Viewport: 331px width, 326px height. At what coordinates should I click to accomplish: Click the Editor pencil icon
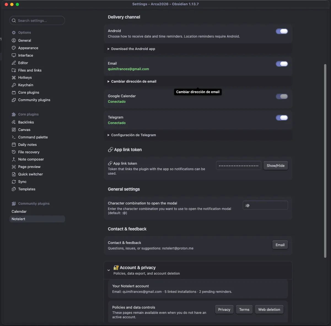(x=14, y=63)
